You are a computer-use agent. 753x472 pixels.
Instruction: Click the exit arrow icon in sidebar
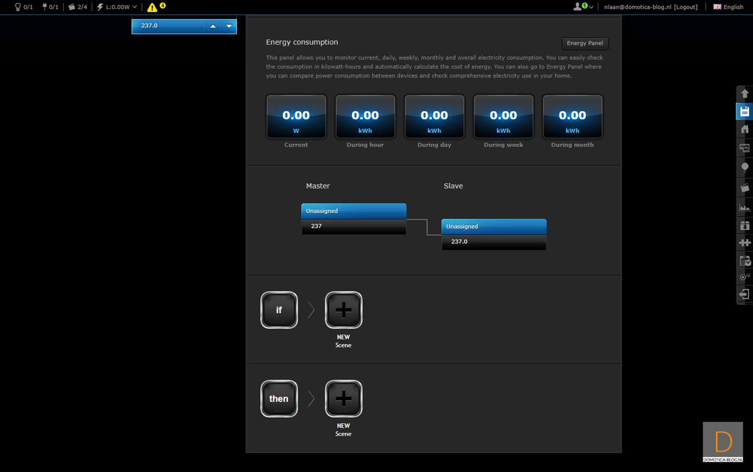pyautogui.click(x=745, y=295)
